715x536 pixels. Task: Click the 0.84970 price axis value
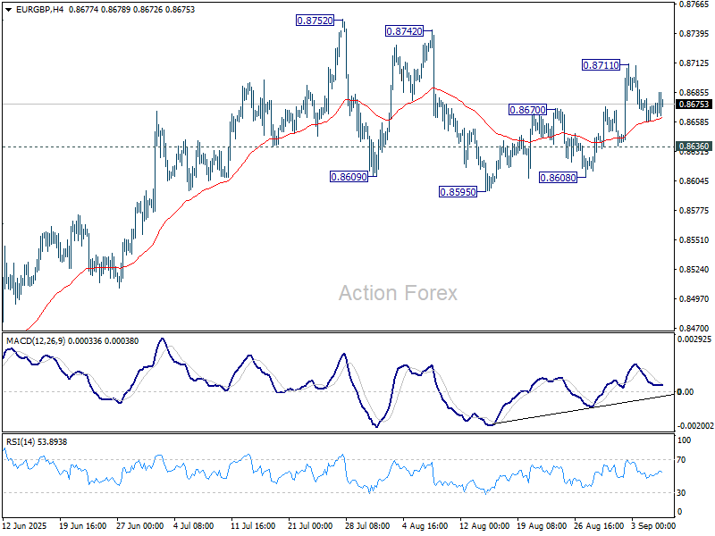tap(694, 299)
